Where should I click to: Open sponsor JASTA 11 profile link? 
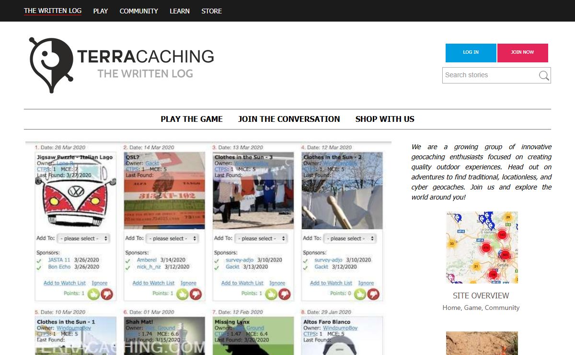(59, 260)
